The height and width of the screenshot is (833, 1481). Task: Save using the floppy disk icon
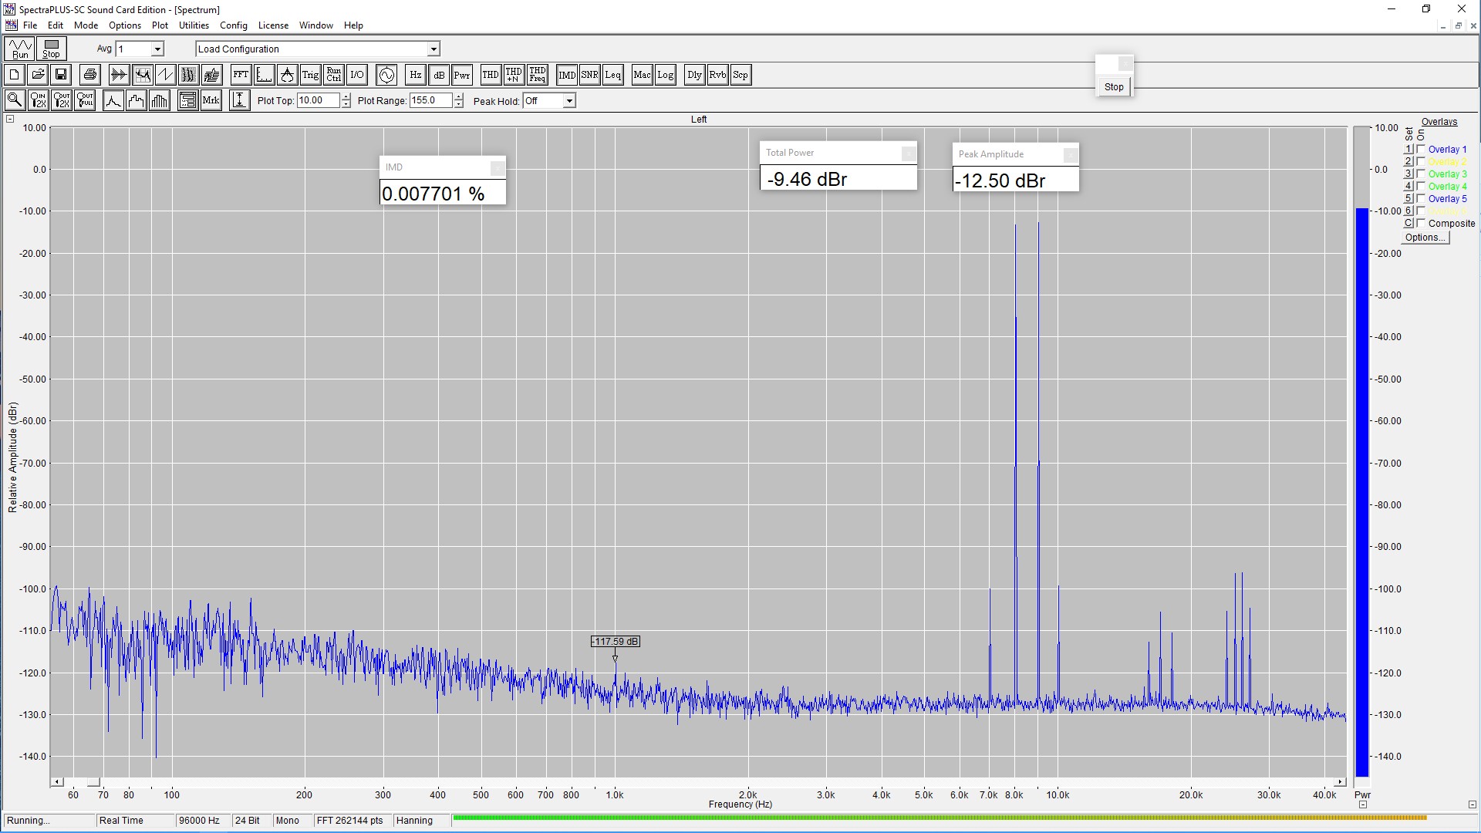click(60, 75)
